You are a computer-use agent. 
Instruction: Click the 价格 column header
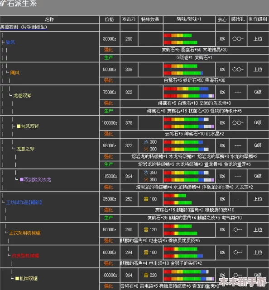click(110, 19)
